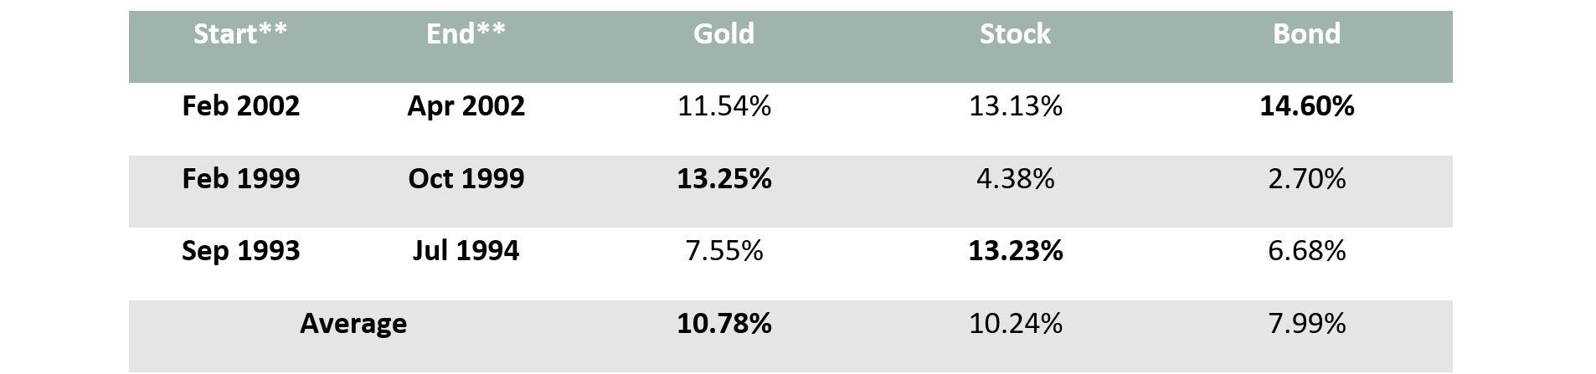Click the Bond column header

[x=1306, y=33]
